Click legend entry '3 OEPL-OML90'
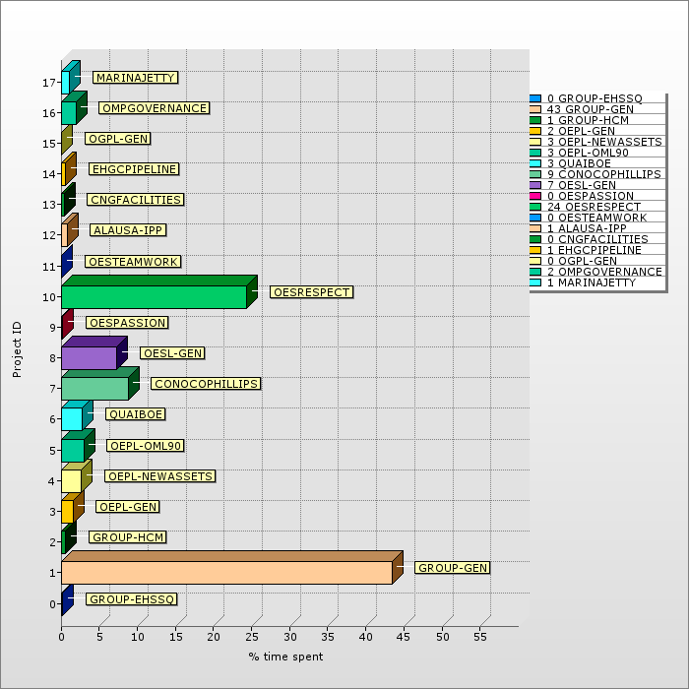The width and height of the screenshot is (689, 689). pyautogui.click(x=588, y=153)
